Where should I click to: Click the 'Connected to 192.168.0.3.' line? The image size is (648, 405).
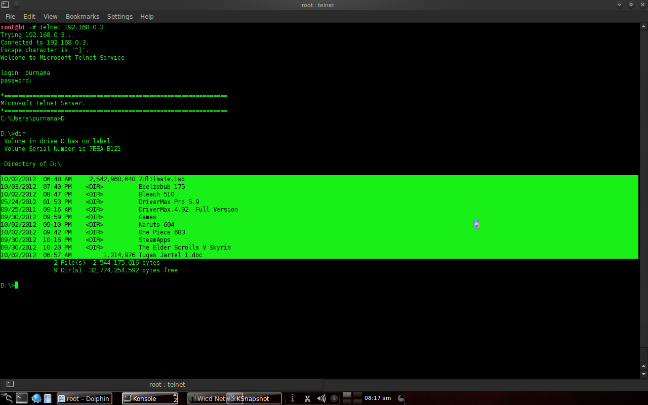45,43
